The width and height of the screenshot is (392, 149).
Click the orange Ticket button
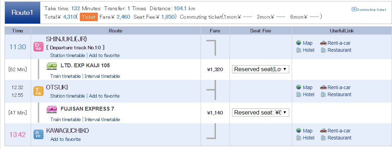(89, 17)
